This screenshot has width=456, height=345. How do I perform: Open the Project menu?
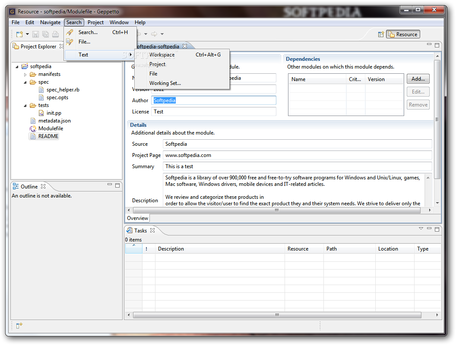pos(95,22)
